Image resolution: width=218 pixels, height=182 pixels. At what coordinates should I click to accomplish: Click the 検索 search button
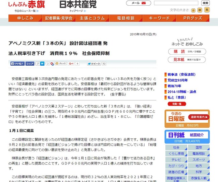click(x=205, y=3)
